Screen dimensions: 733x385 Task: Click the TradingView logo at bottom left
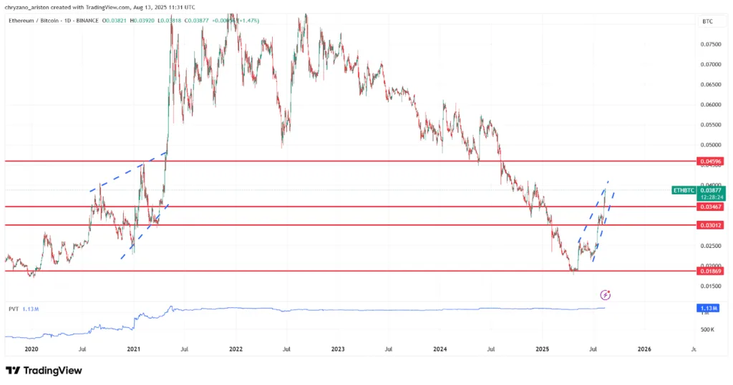[x=44, y=371]
